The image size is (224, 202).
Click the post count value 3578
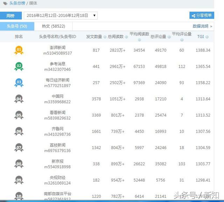click(96, 99)
